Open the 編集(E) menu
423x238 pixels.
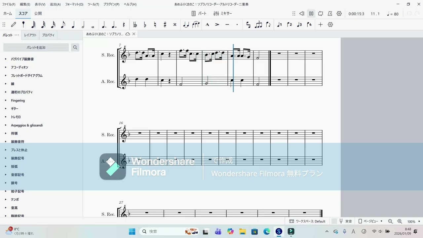point(25,4)
